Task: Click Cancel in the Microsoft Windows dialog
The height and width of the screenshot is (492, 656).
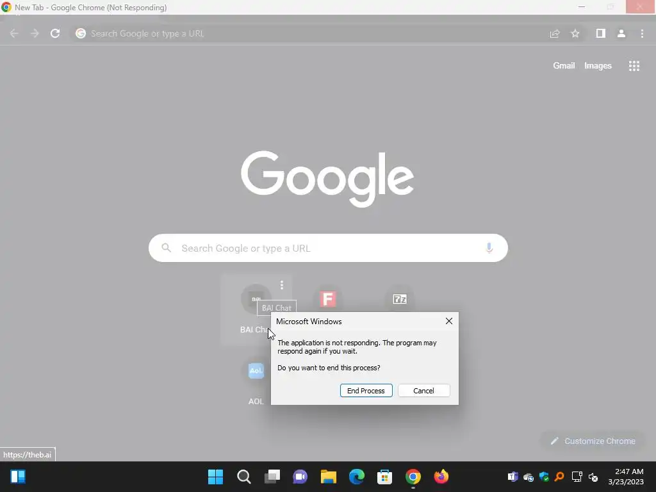Action: tap(424, 390)
